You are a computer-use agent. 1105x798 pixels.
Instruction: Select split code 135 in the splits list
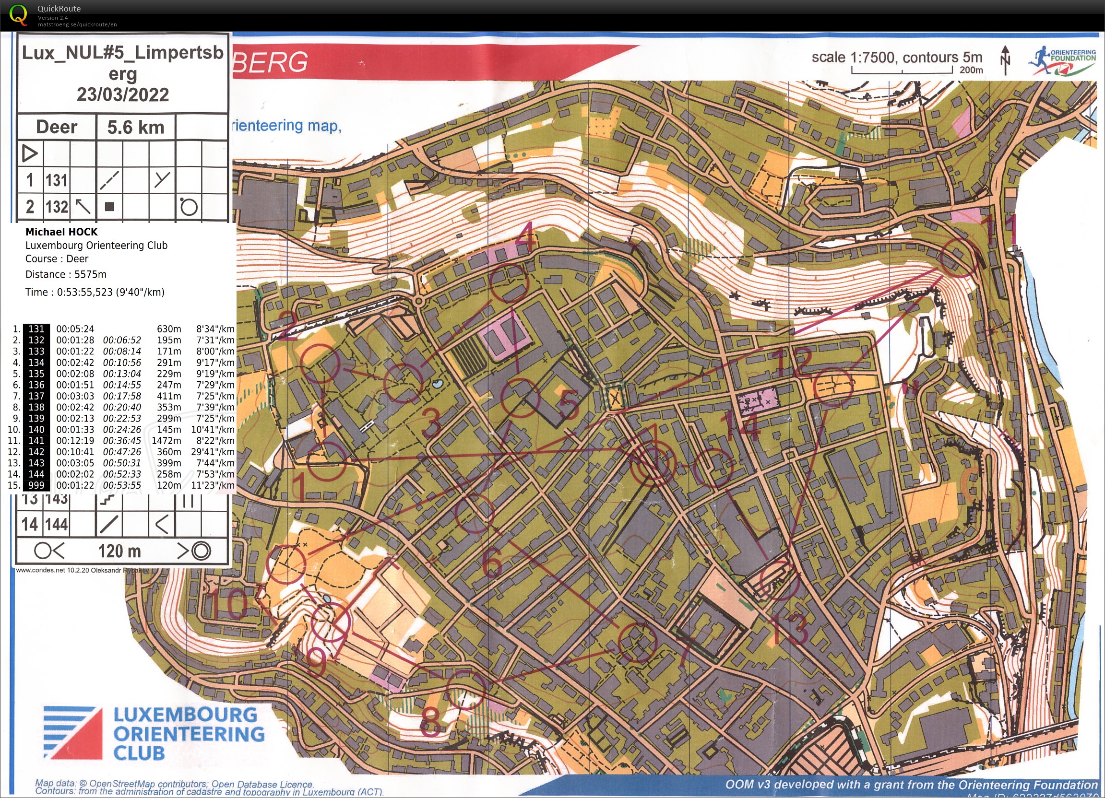click(x=36, y=374)
